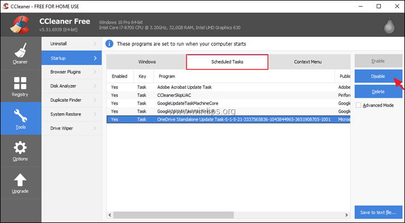
Task: Open the Cleaner section broom icon
Action: (x=20, y=50)
